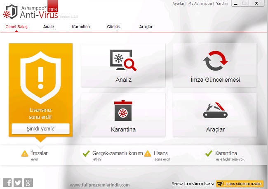Click the Gerçek-zamanlı korum green checkmark
268x189 pixels.
86,154
